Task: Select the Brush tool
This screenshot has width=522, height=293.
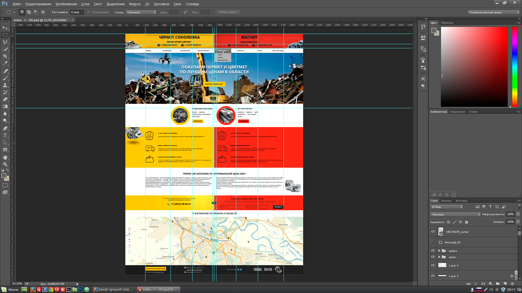Action: tap(5, 78)
